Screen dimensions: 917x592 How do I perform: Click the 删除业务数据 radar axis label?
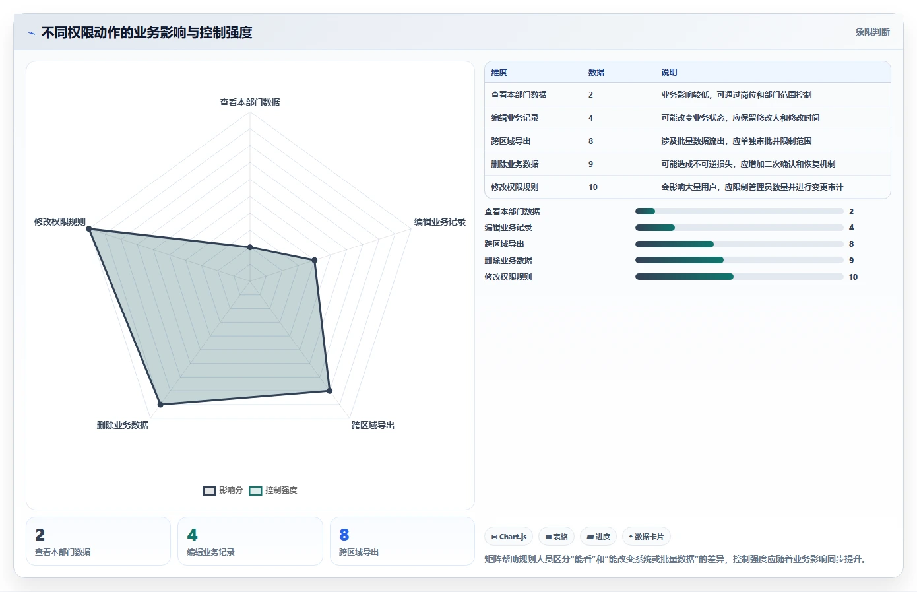click(x=123, y=425)
